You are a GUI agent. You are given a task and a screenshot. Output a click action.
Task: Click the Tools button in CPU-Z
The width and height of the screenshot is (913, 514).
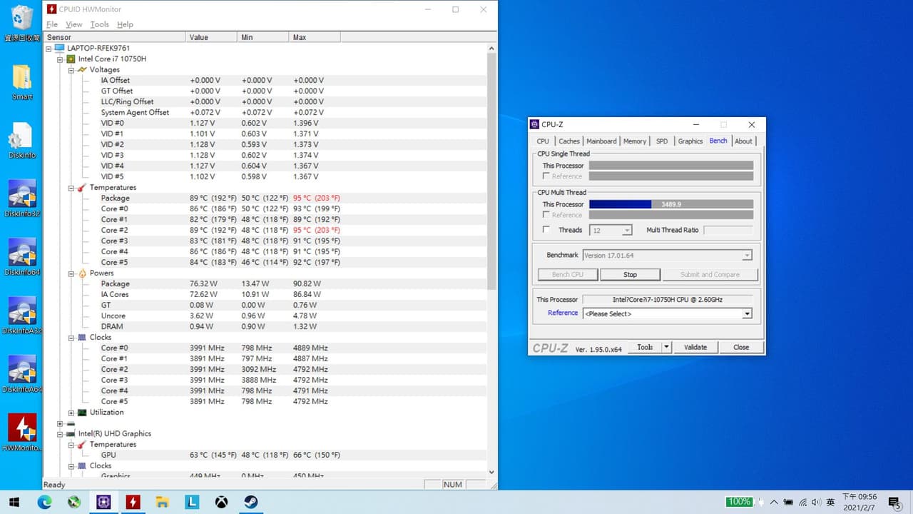(x=645, y=347)
